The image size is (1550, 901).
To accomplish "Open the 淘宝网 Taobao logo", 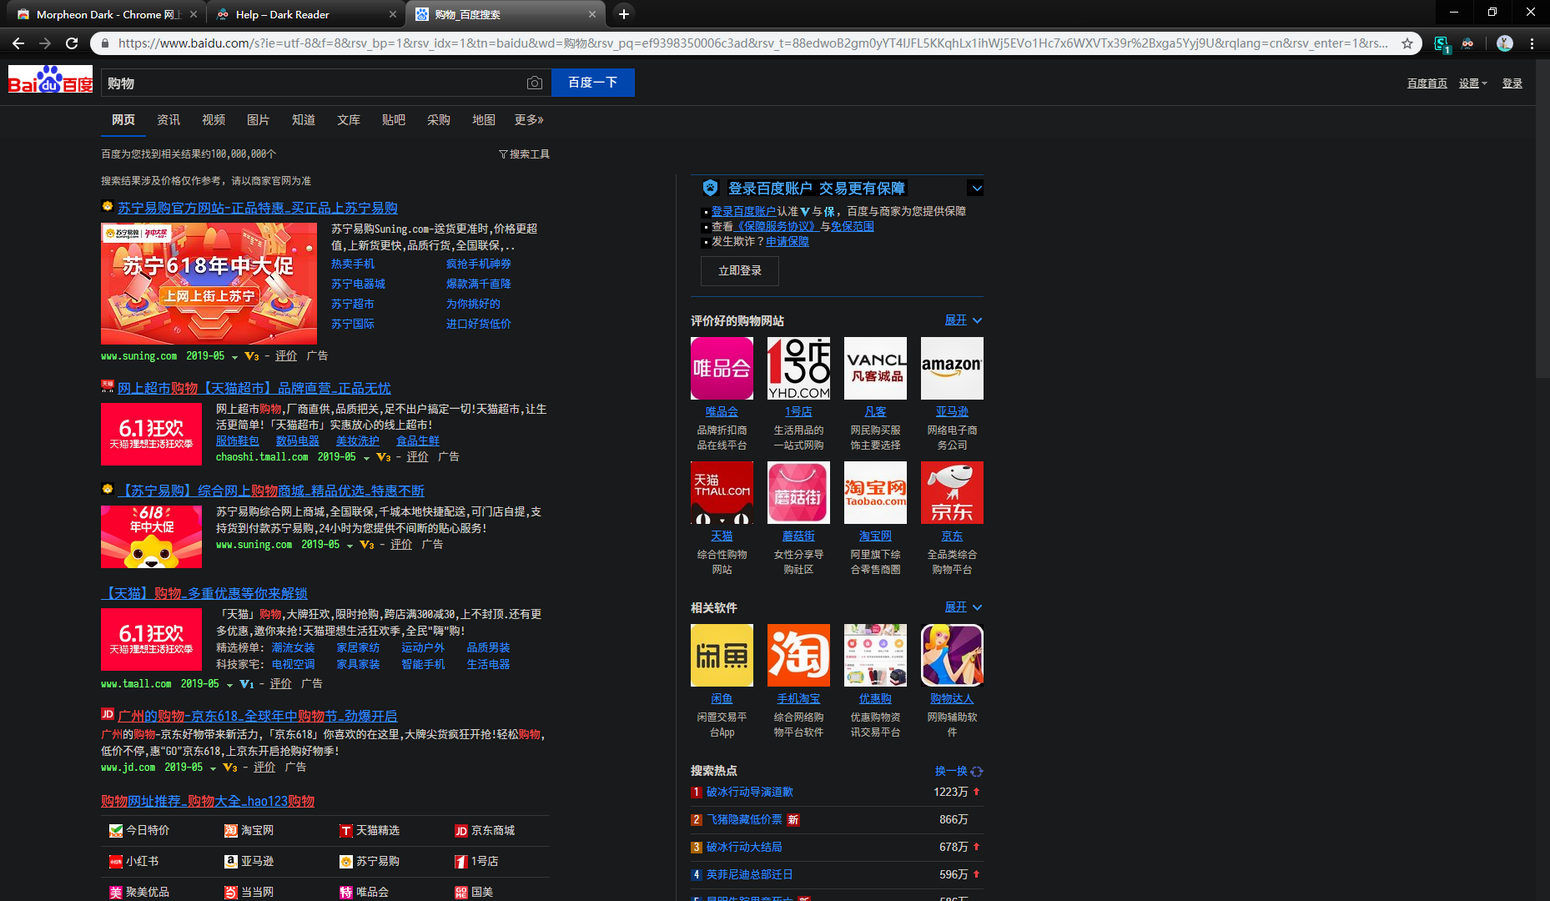I will 875,492.
